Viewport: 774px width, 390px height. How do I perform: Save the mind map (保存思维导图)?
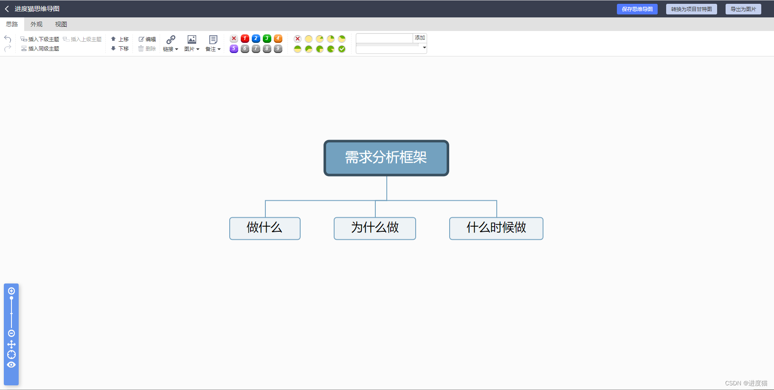(637, 9)
